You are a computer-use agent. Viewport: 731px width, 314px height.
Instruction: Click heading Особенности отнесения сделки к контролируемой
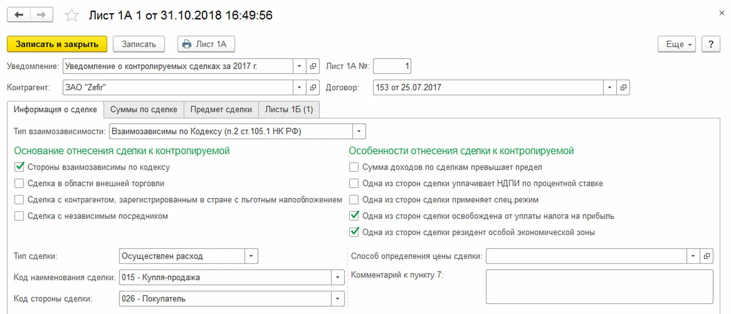coord(461,151)
